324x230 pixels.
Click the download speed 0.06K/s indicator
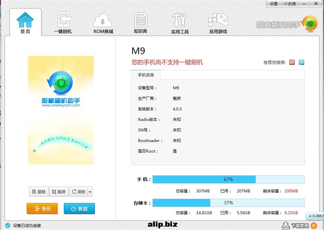point(315,216)
